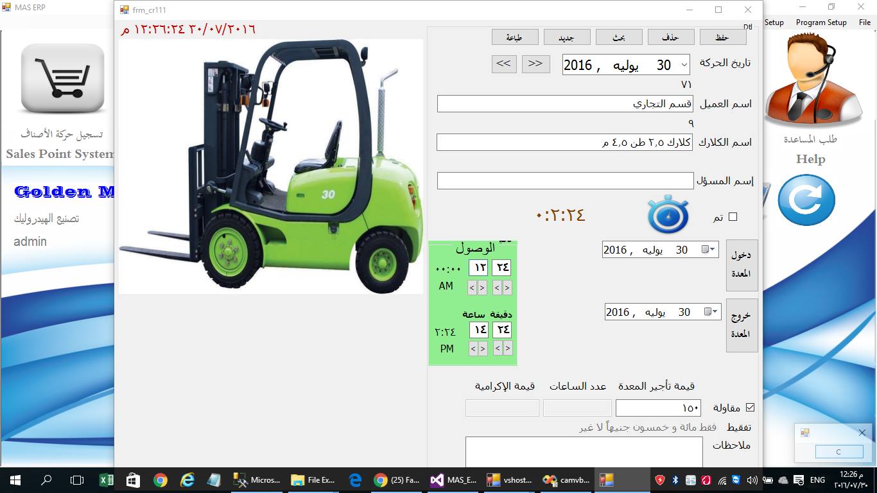The image size is (877, 493).
Task: Open the خروج المعدة date calendar dropdown
Action: point(711,312)
